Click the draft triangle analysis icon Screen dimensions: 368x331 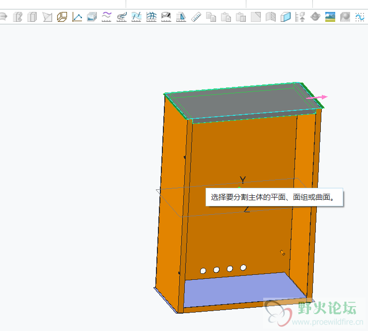tap(181, 17)
